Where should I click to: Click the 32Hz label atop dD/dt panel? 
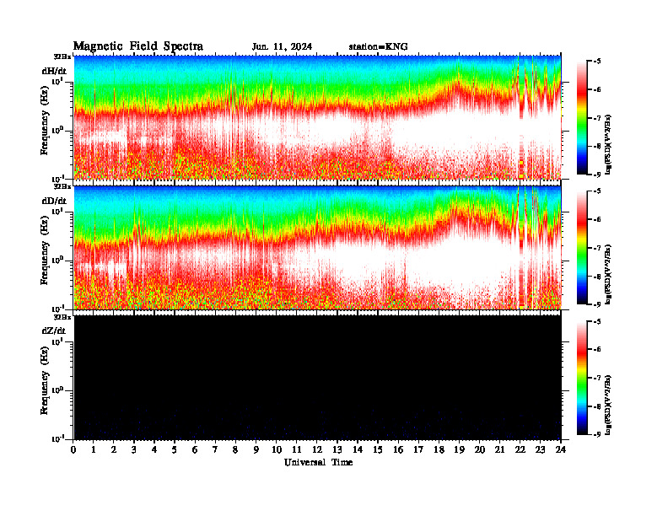coord(62,186)
